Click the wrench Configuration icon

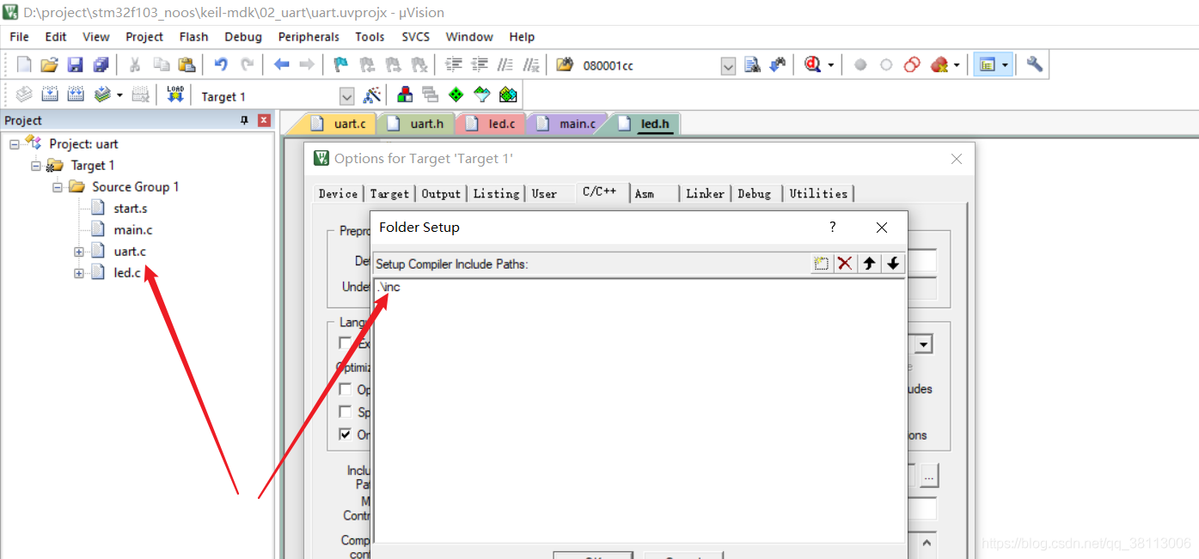1035,64
